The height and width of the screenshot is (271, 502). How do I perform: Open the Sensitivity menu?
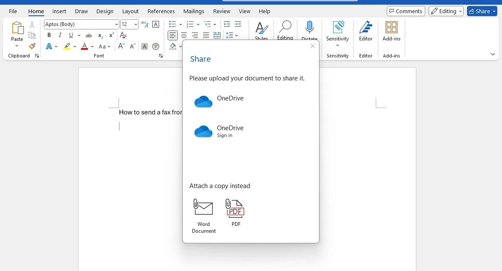pyautogui.click(x=337, y=34)
